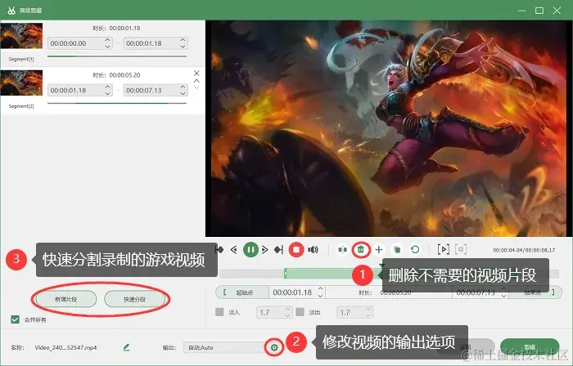Viewport: 573px width, 366px height.
Task: Pause the video with the green button
Action: (250, 250)
